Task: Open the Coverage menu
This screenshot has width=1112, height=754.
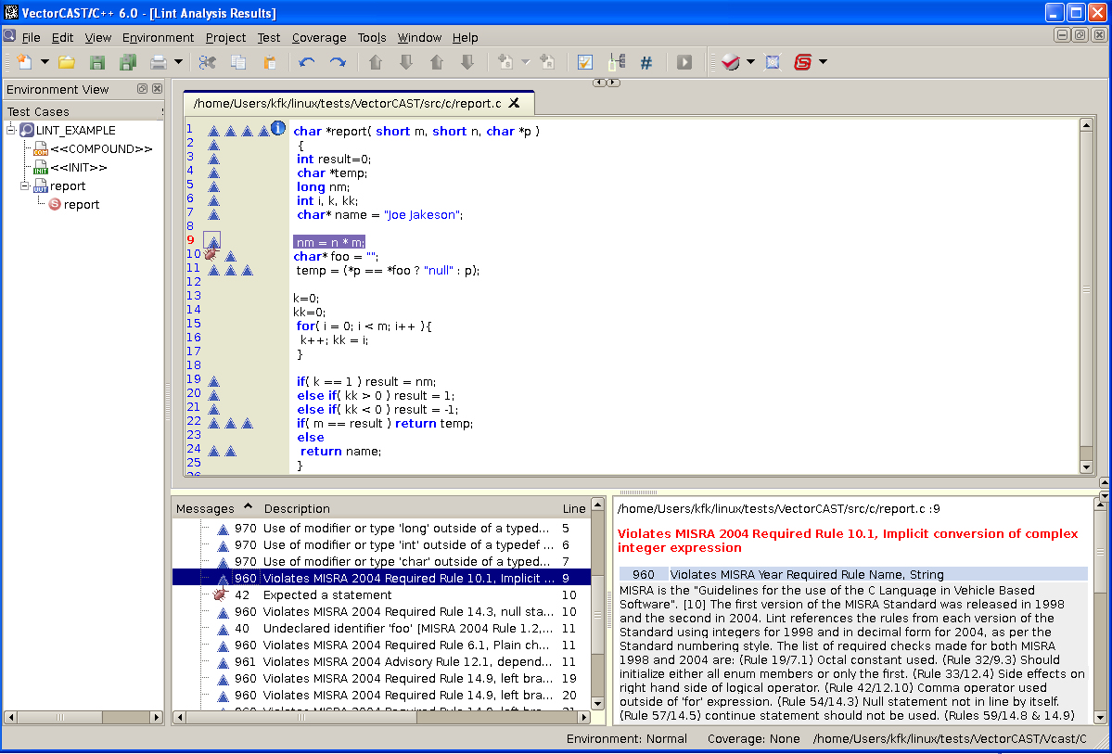Action: point(319,37)
